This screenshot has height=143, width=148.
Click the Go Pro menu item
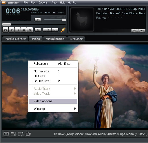tap(72, 3)
